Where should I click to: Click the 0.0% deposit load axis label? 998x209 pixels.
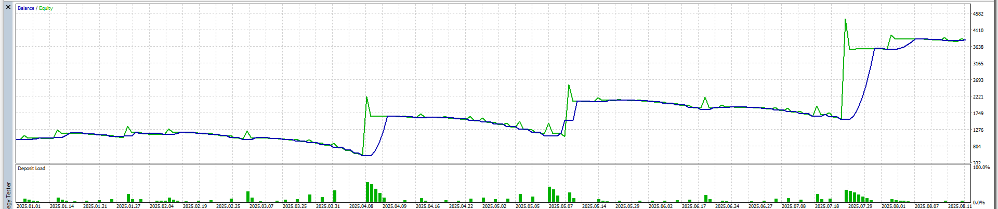click(x=979, y=203)
